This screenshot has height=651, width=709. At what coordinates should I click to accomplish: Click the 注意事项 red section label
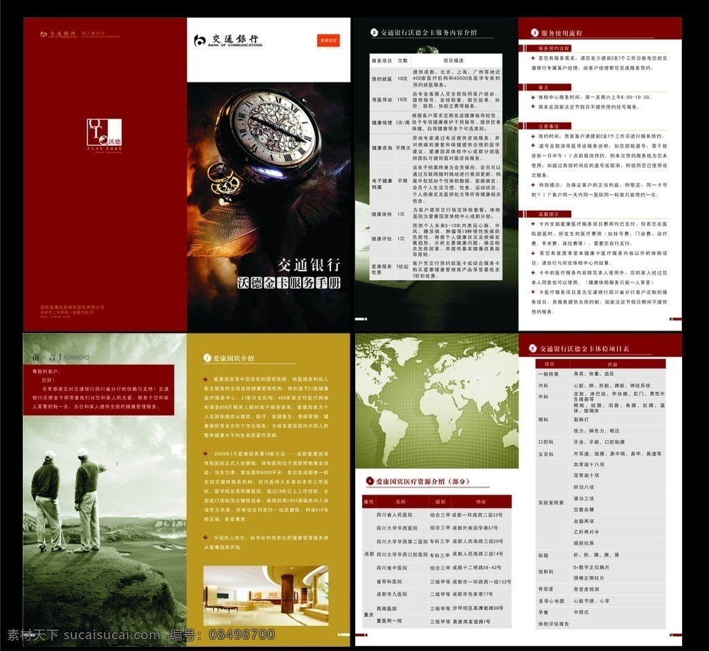[x=548, y=126]
